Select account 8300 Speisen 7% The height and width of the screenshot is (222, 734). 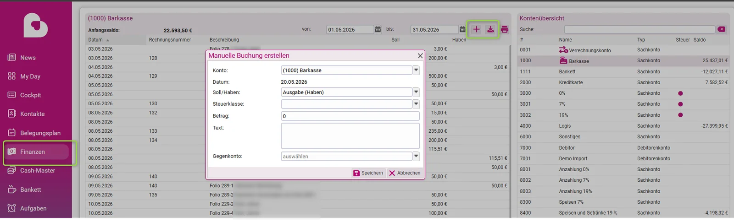[623, 202]
